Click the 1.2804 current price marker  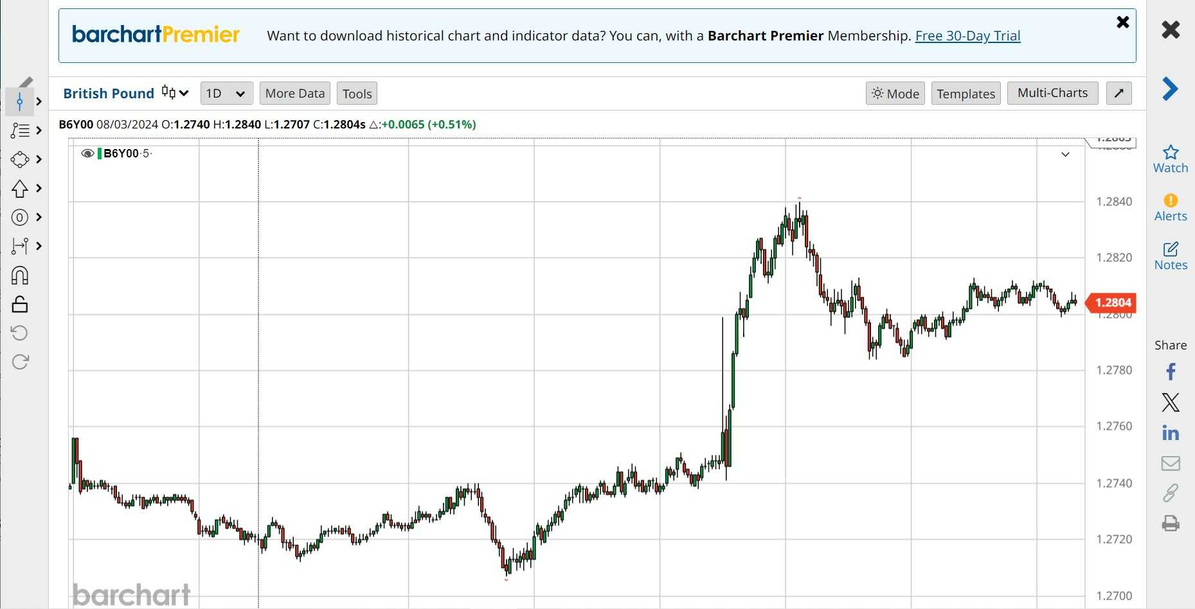coord(1112,303)
